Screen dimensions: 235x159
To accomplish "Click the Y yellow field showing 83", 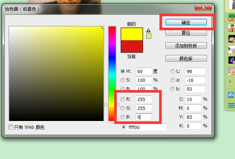I will point(193,117).
